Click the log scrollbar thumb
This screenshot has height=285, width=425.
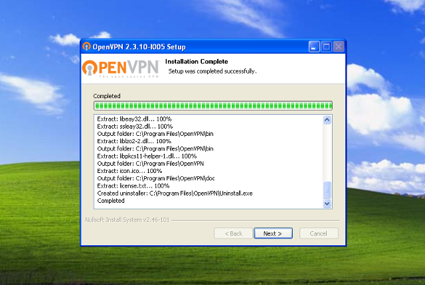point(327,189)
